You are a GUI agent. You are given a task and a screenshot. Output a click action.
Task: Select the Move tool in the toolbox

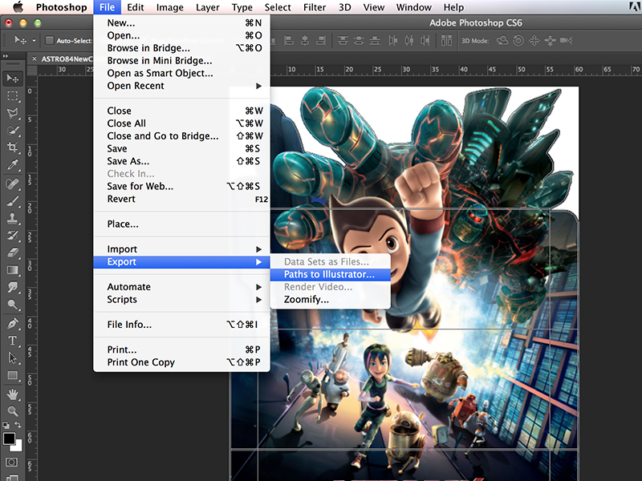click(x=13, y=78)
